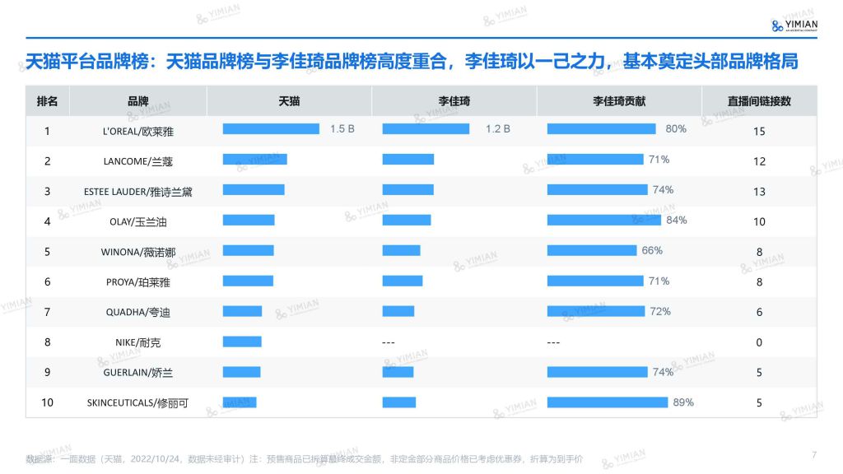Click the 天猫 sales bar for NIKE
This screenshot has height=474, width=843.
[243, 342]
